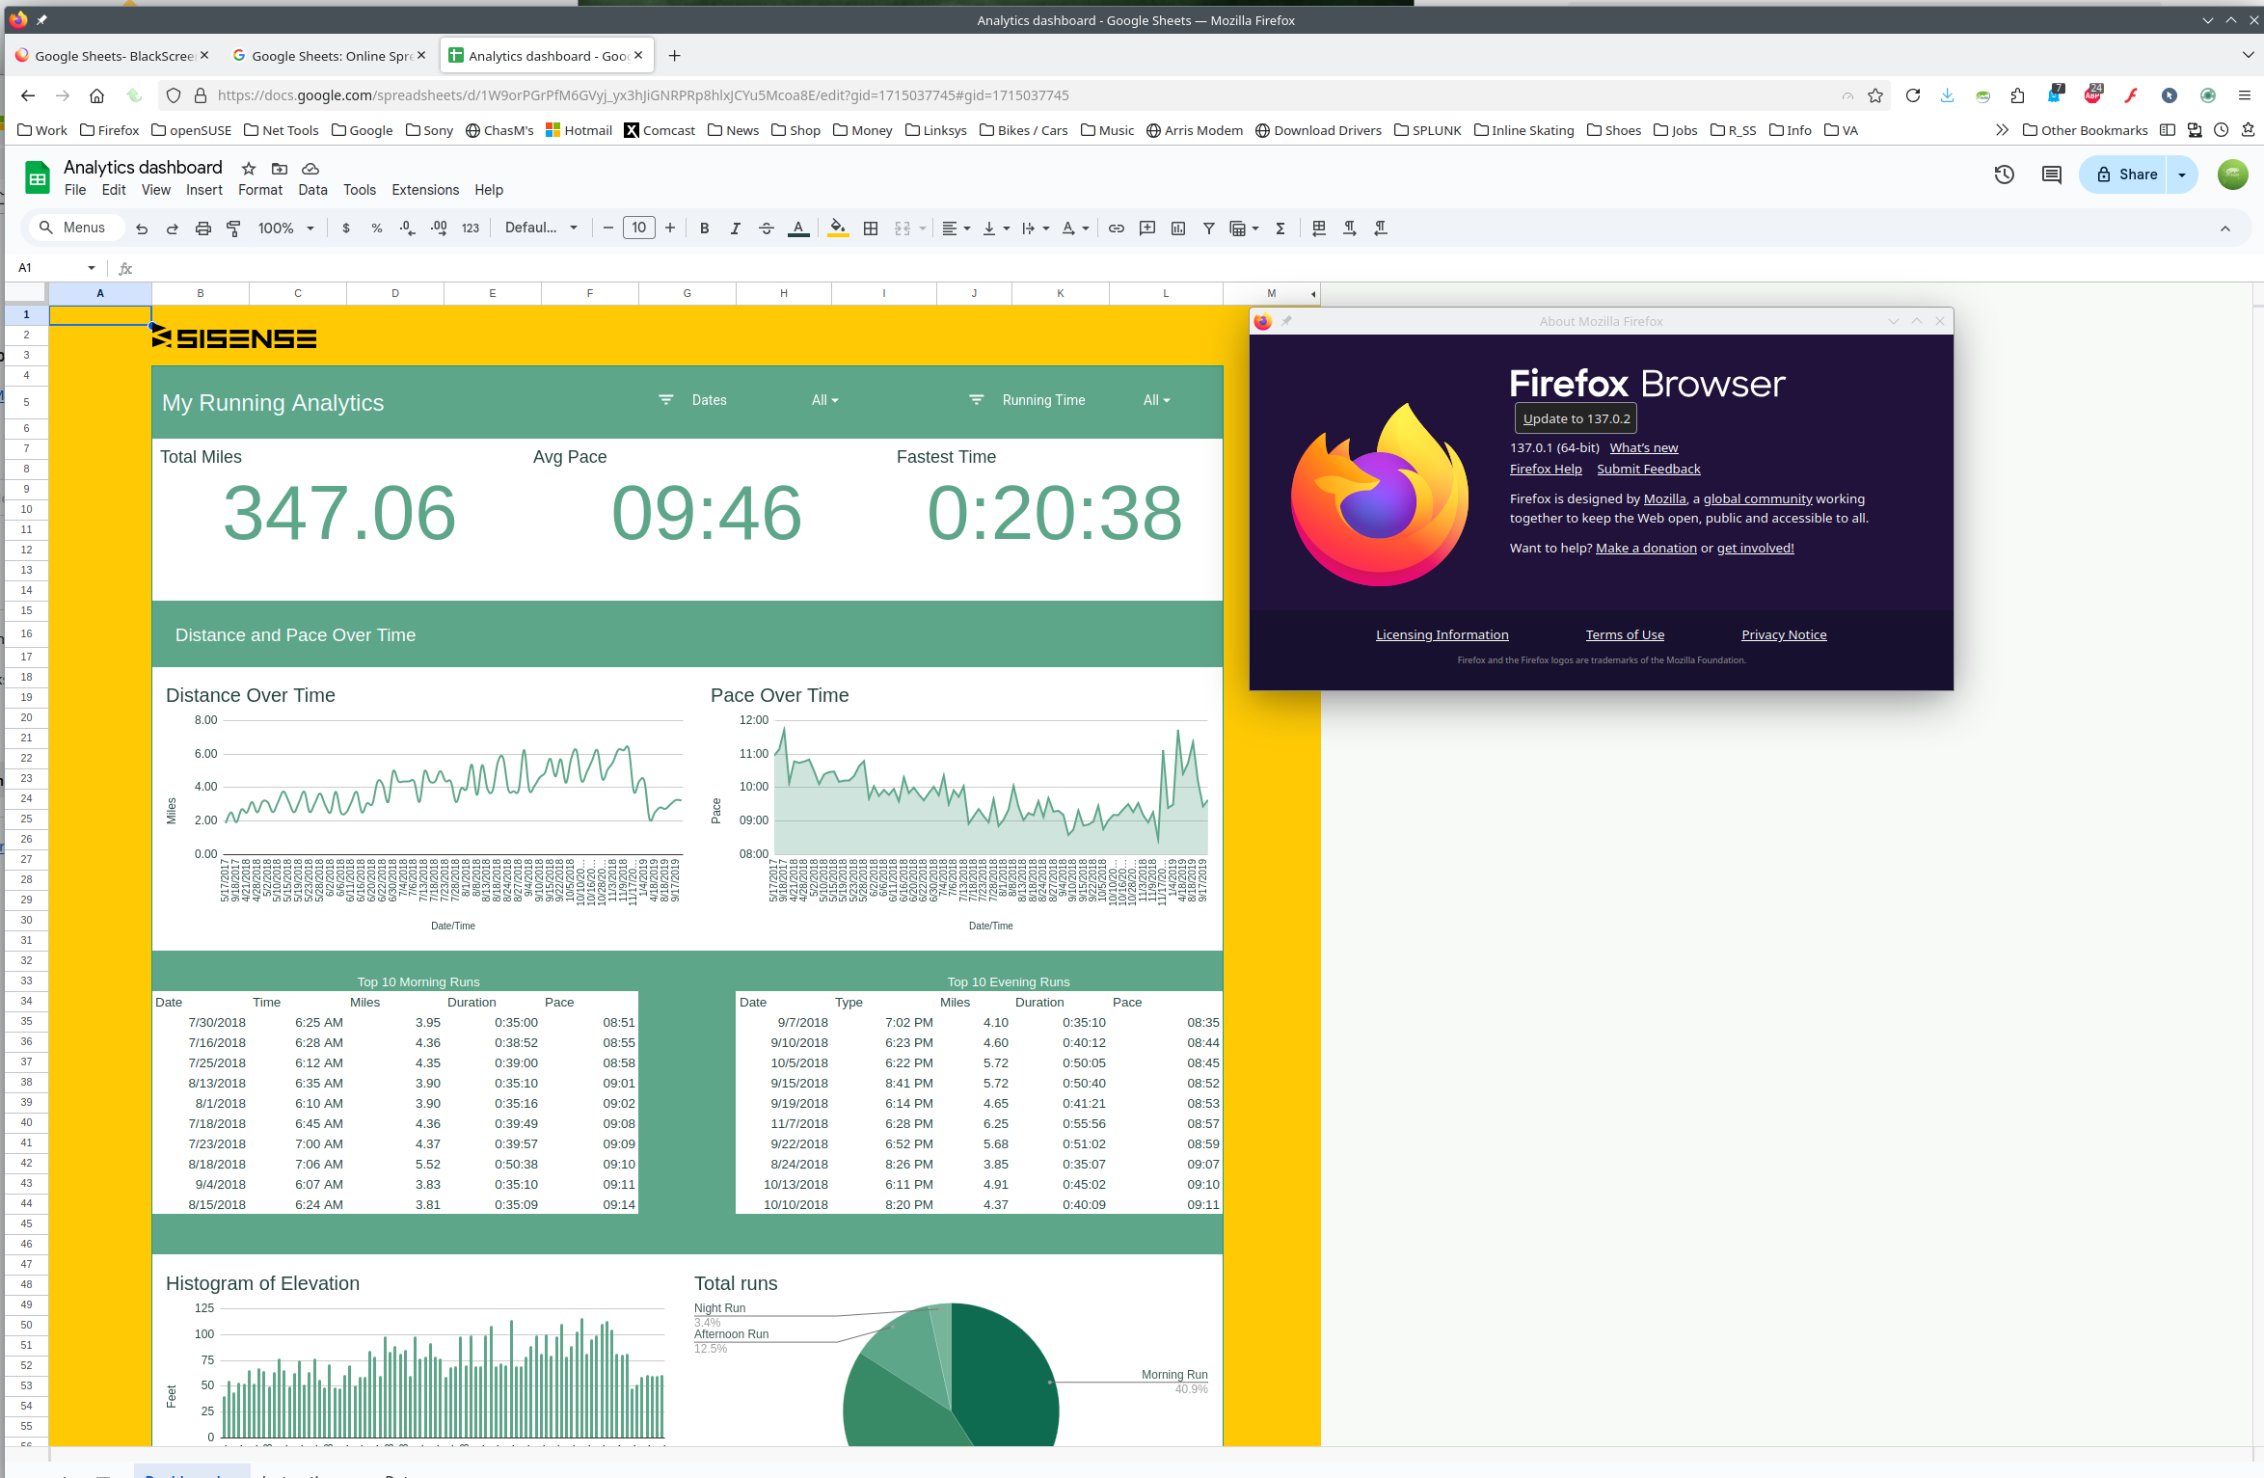Bookmark this page with the star icon
This screenshot has width=2264, height=1478.
point(1875,95)
